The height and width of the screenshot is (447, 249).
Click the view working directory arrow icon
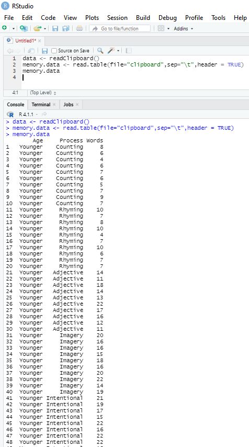[44, 114]
